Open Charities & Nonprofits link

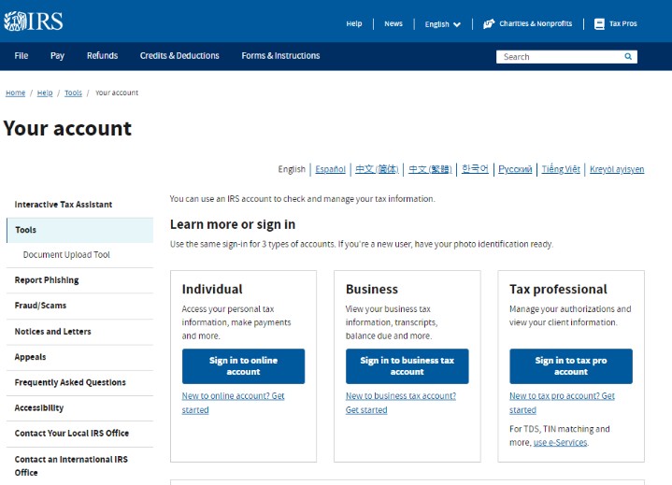tap(536, 23)
